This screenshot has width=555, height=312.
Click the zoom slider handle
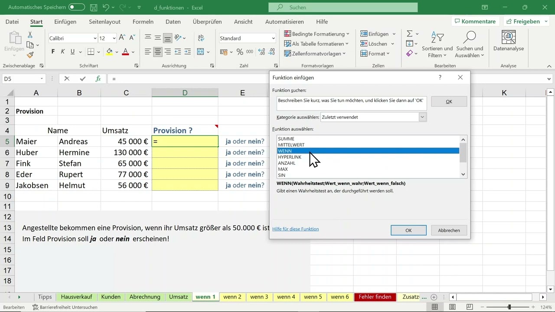[x=509, y=307]
